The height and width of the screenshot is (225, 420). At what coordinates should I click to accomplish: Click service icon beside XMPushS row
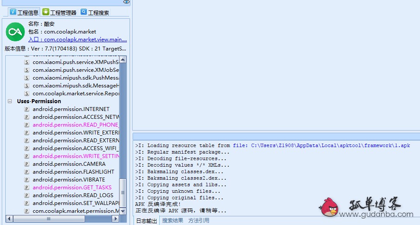(x=27, y=62)
